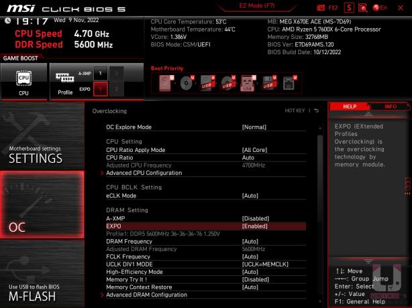Change DRAM Frequency [Auto] value
412x308 pixels.
point(250,242)
